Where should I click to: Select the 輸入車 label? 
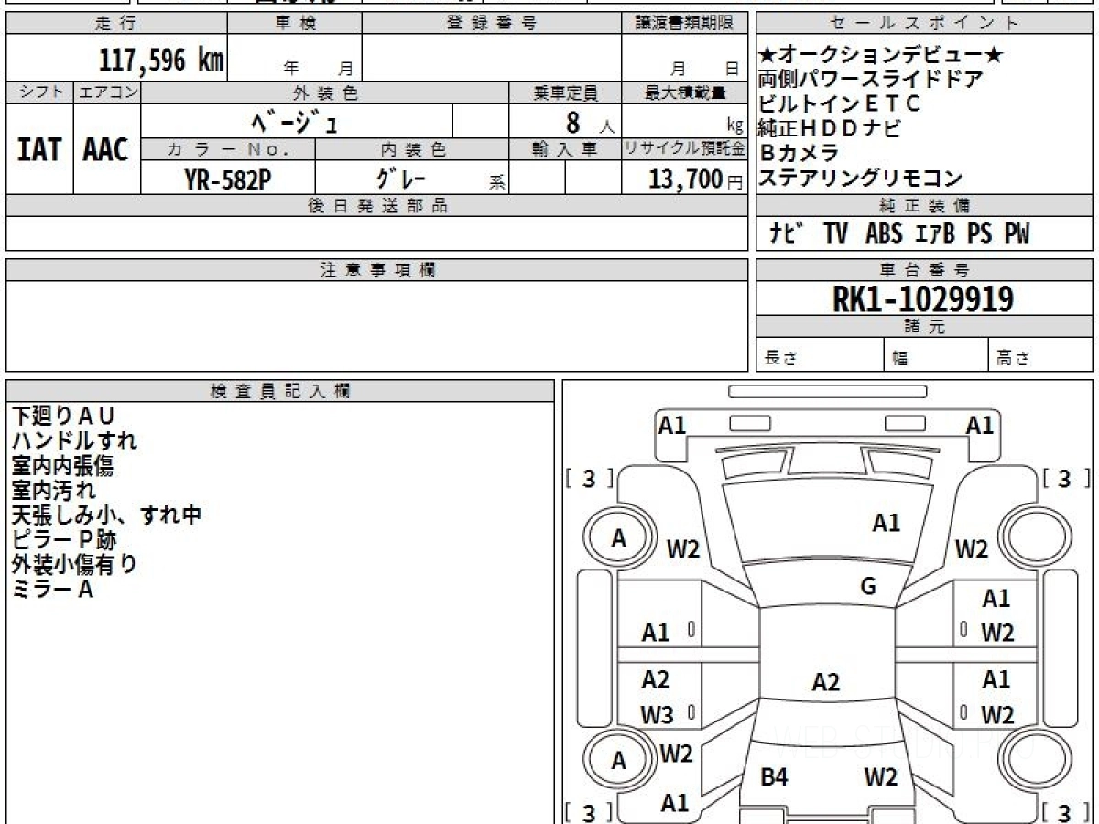tap(565, 148)
